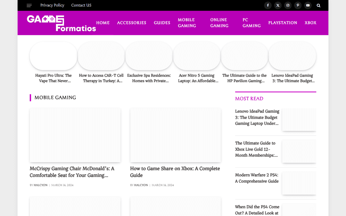The image size is (346, 216).
Task: Go to the Home menu item
Action: (103, 23)
